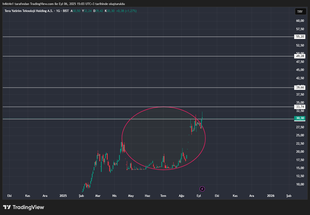
Task: Click the 10,00 price axis label
Action: tap(300, 184)
